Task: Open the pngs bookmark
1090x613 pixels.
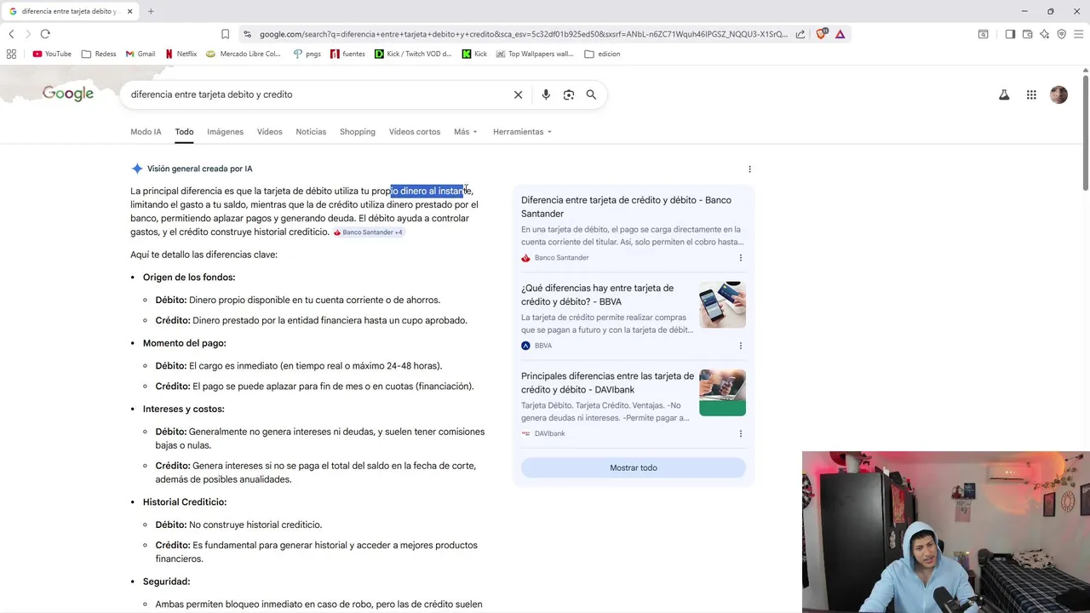Action: [x=307, y=54]
